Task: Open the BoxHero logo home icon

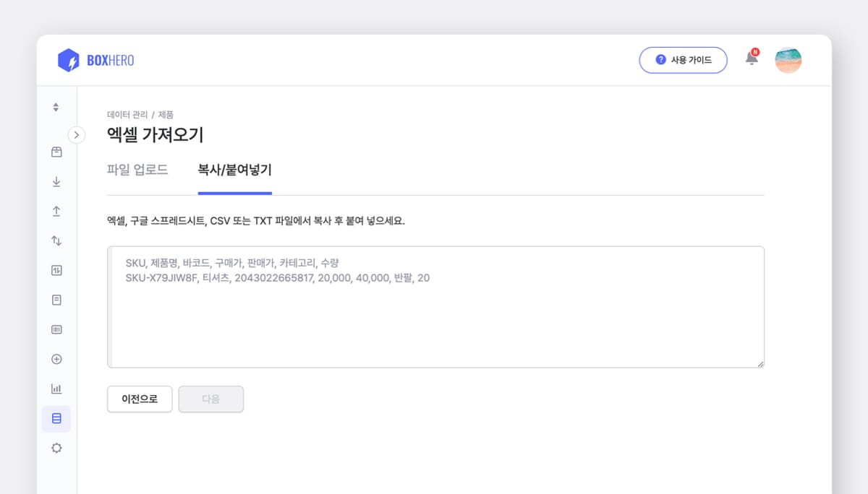Action: tap(70, 60)
